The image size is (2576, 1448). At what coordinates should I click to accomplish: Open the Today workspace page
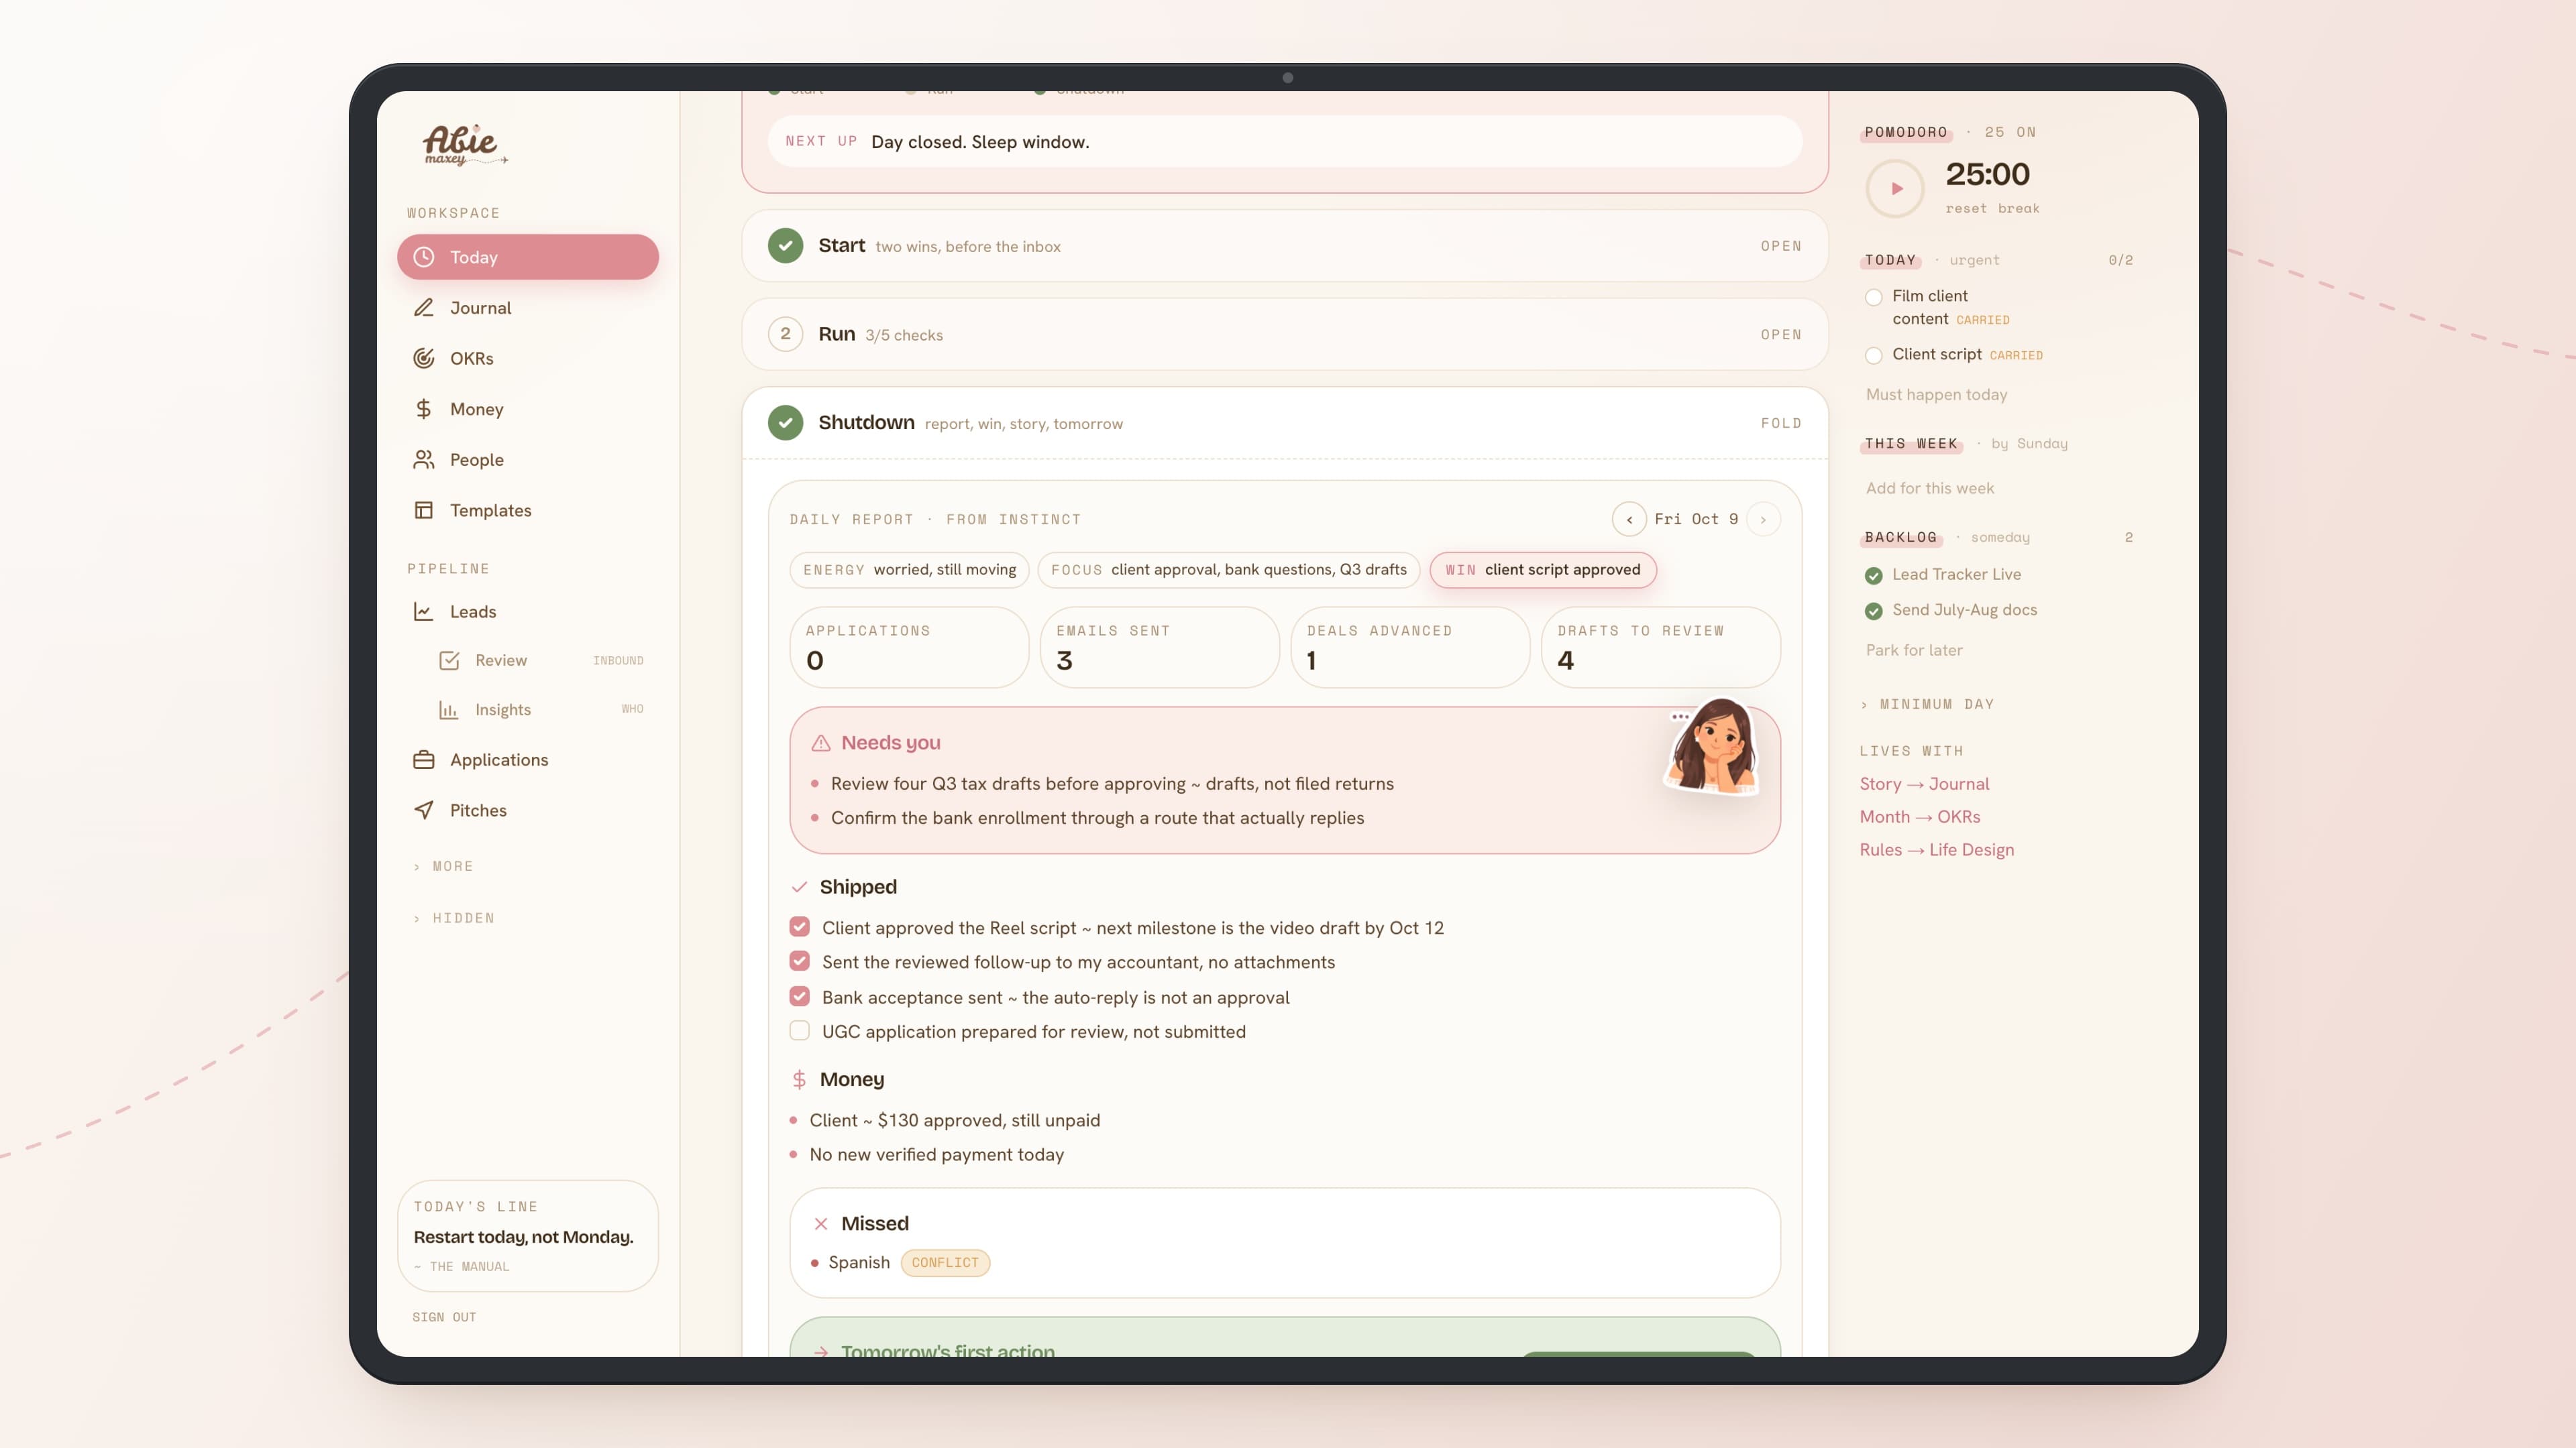pos(528,257)
